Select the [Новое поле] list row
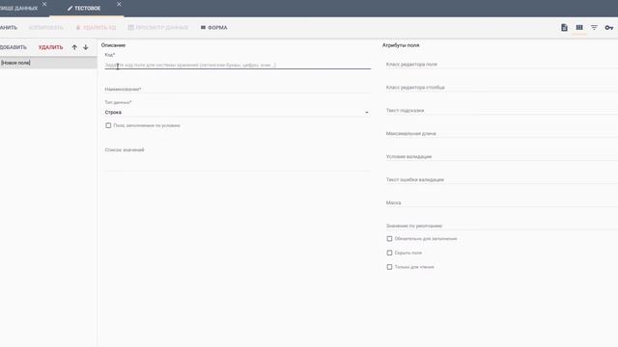The height and width of the screenshot is (347, 618). coord(48,63)
